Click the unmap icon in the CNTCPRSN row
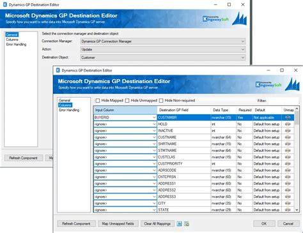303x233 pixels. coord(288,177)
